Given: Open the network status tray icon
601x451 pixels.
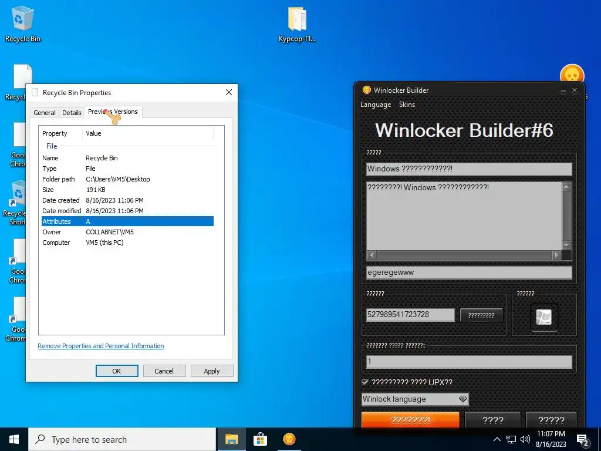Looking at the screenshot, I should coord(511,439).
